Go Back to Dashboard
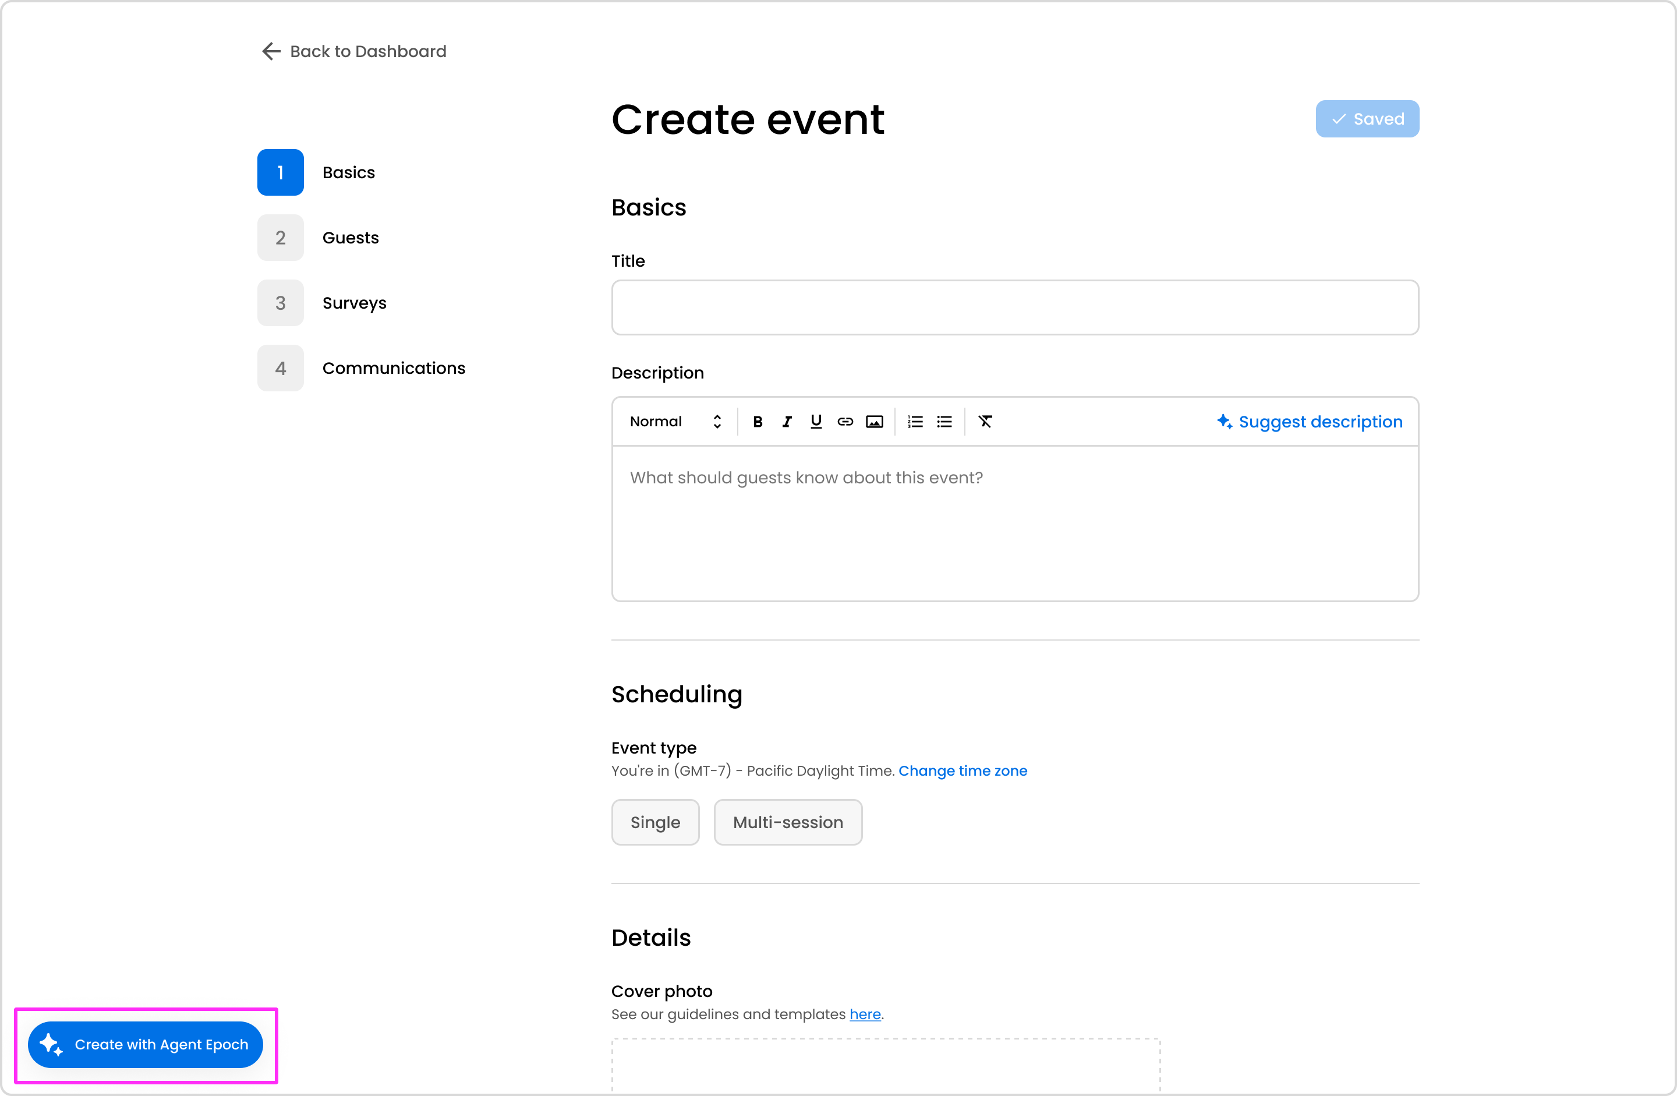Screen dimensions: 1677x1096 pyautogui.click(x=353, y=51)
